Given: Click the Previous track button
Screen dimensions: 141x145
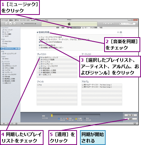Looking at the screenshot, I should tap(6, 23).
